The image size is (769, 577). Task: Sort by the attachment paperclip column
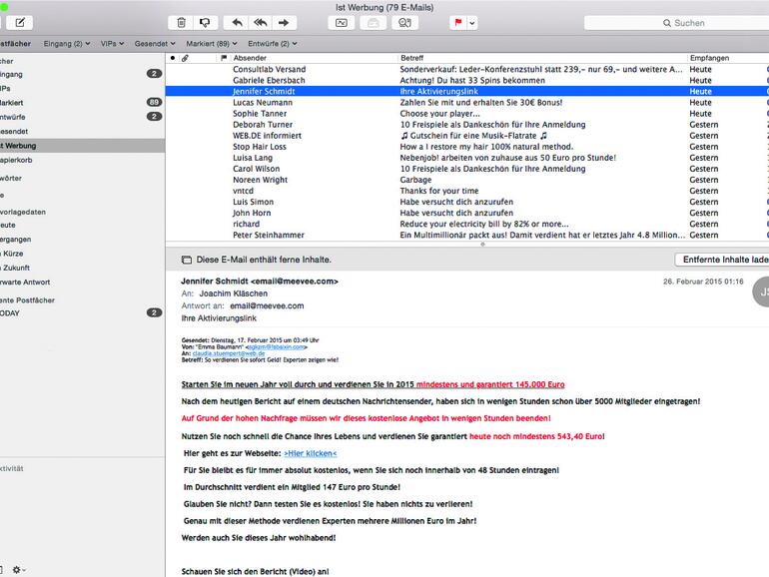tap(185, 58)
